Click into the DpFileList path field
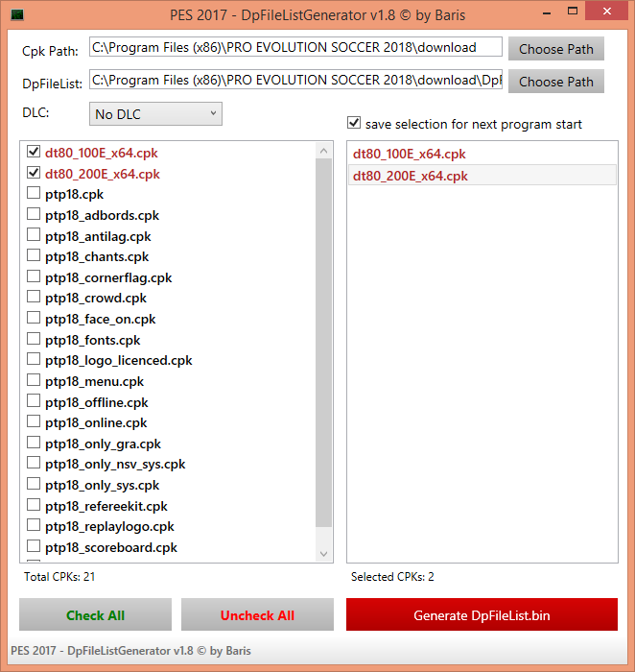 coord(295,80)
